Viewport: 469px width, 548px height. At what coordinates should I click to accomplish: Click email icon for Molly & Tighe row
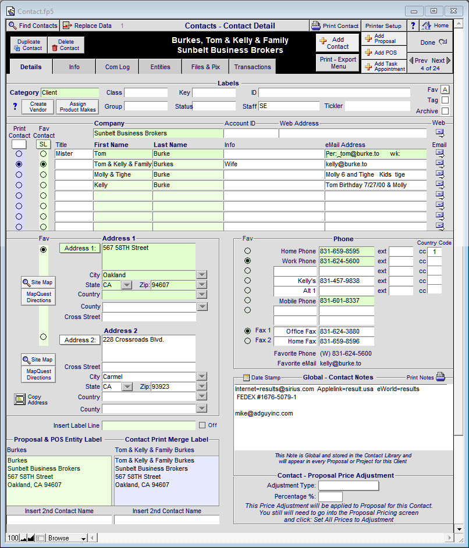coord(440,174)
